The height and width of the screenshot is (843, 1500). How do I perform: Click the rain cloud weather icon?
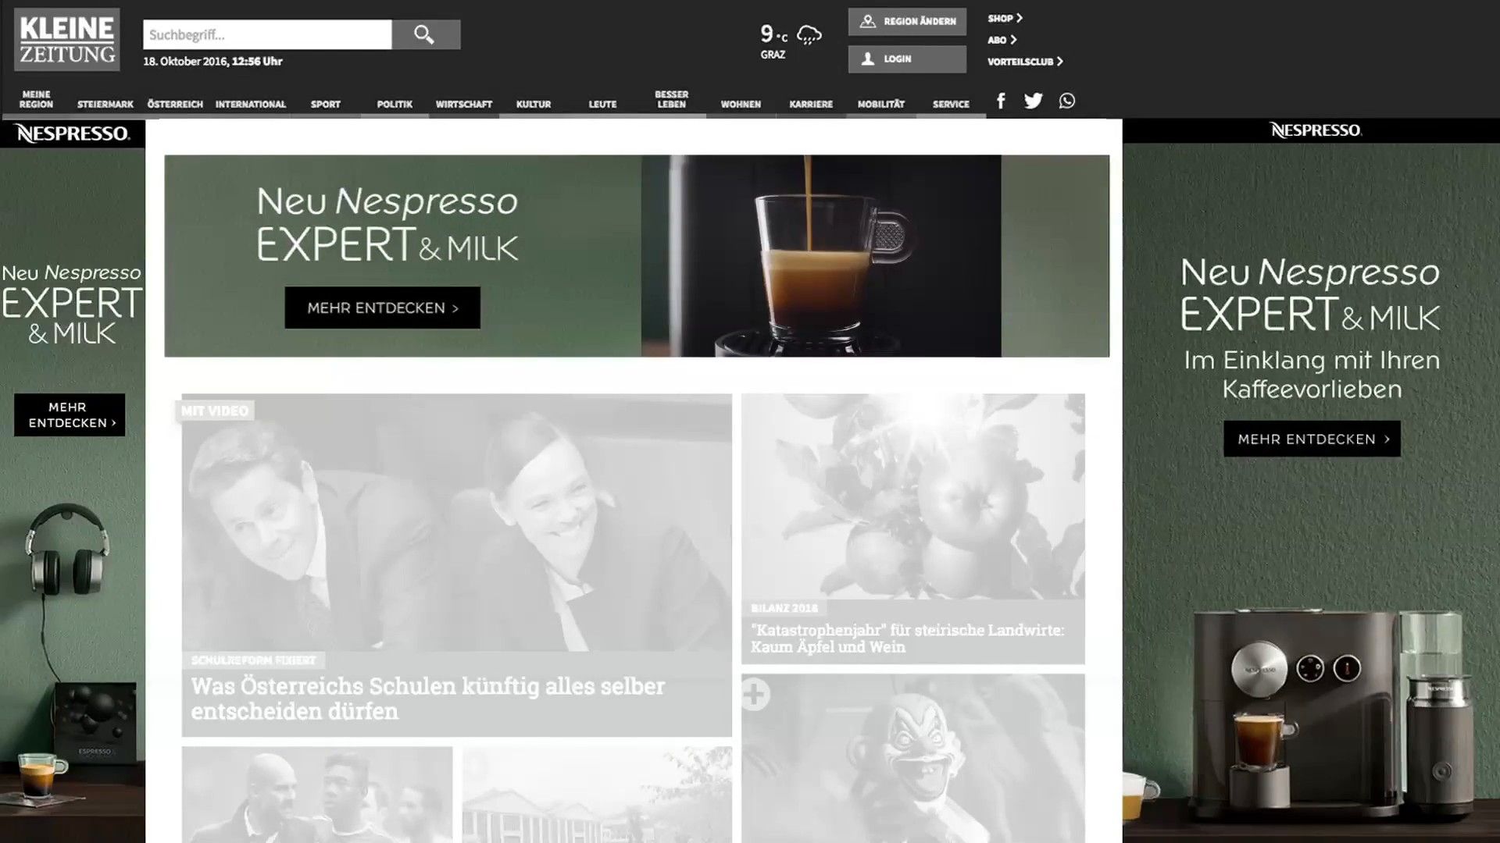[809, 34]
